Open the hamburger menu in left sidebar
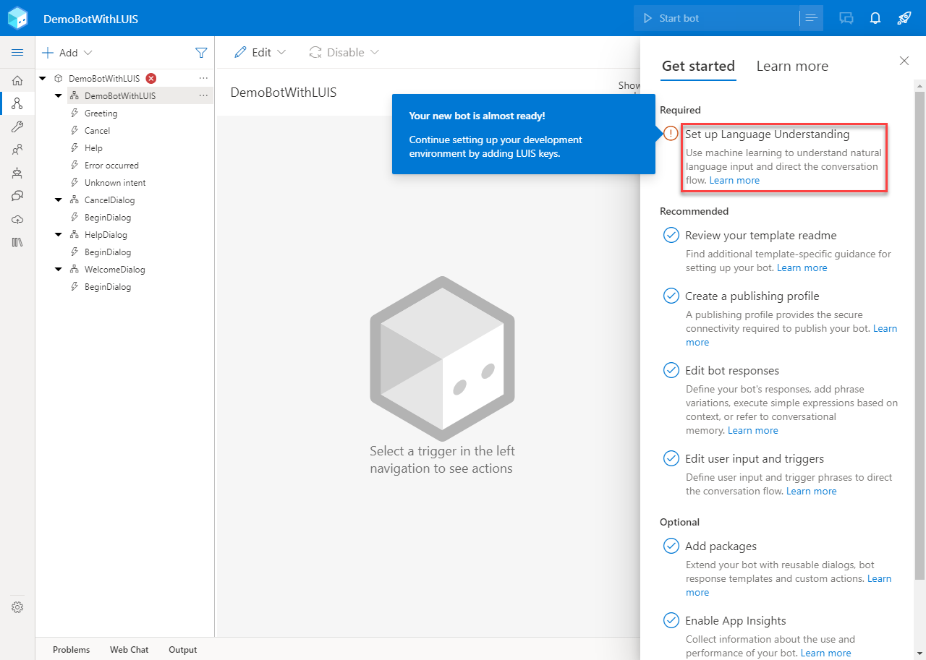The height and width of the screenshot is (660, 926). [17, 53]
